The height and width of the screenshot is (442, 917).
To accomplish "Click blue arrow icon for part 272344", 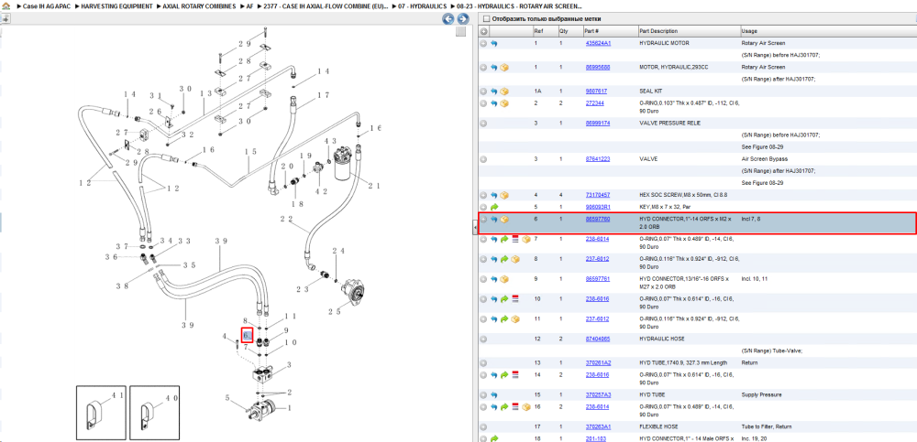I will pyautogui.click(x=494, y=103).
